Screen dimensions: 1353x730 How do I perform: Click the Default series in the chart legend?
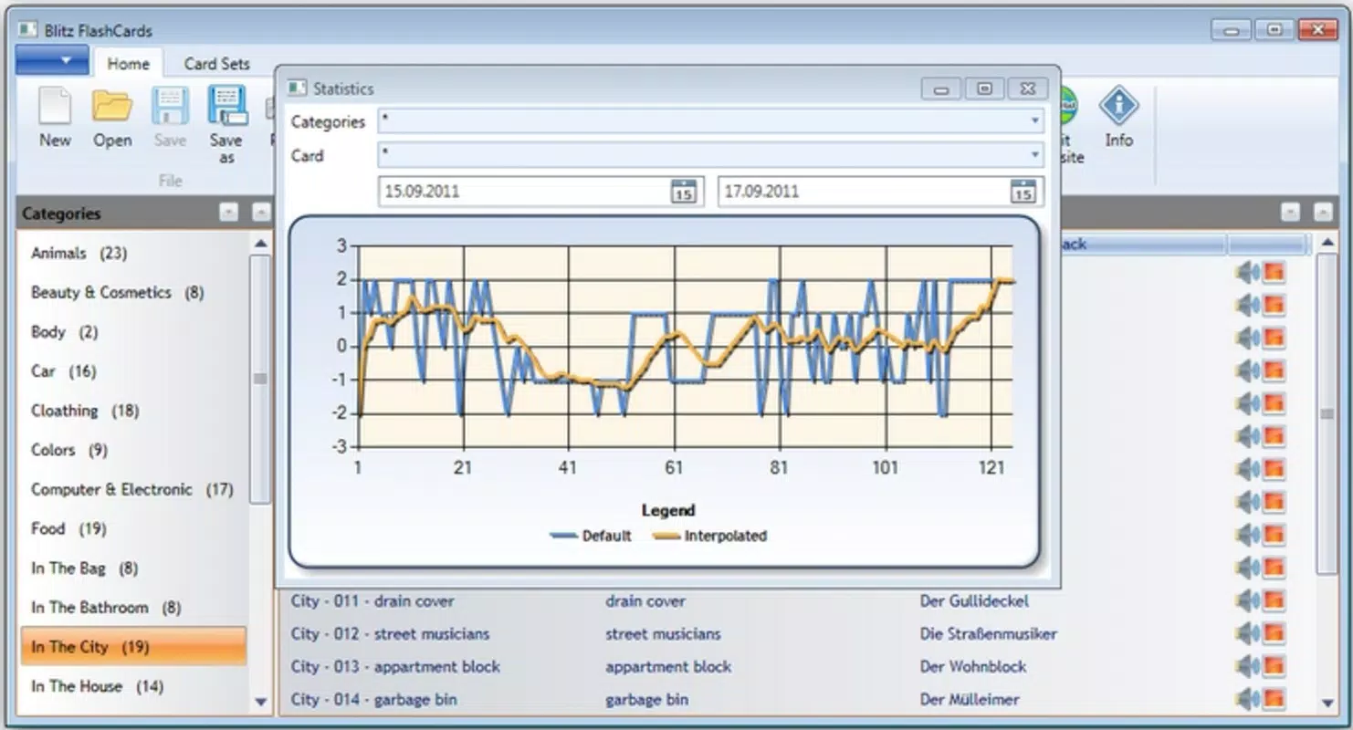tap(591, 536)
